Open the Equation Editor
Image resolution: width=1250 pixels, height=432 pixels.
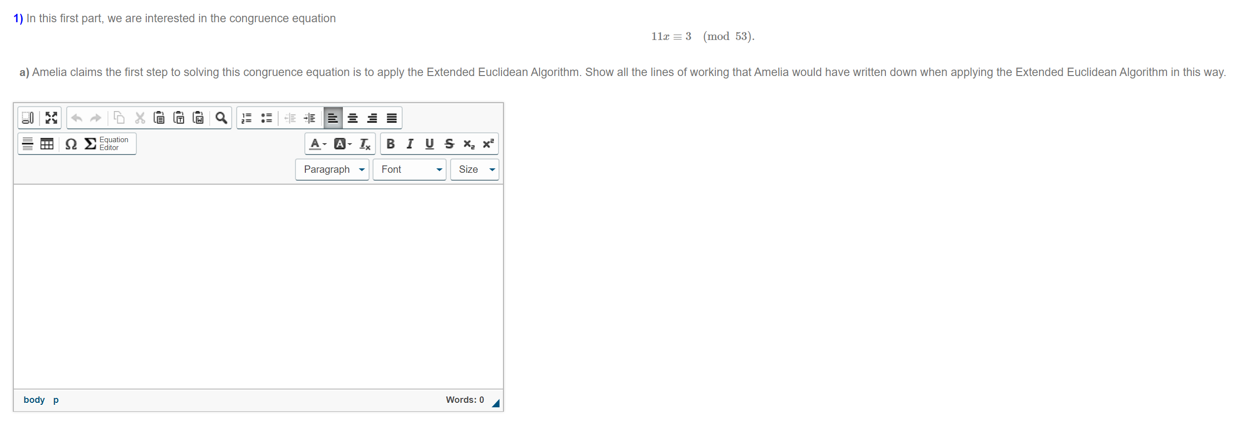[107, 144]
